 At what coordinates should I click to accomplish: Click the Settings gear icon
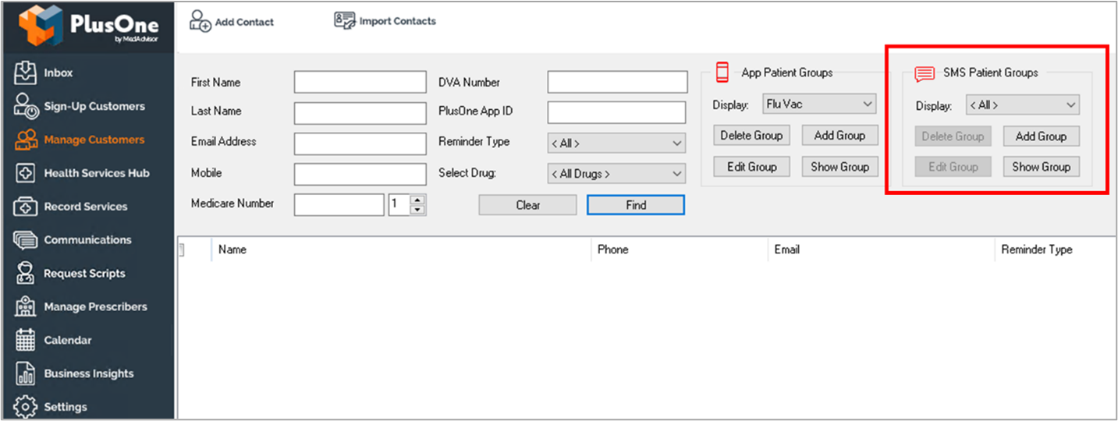click(26, 407)
